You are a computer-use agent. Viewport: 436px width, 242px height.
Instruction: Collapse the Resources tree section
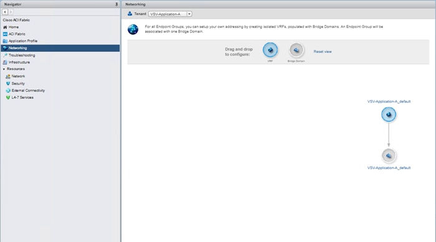coord(4,69)
